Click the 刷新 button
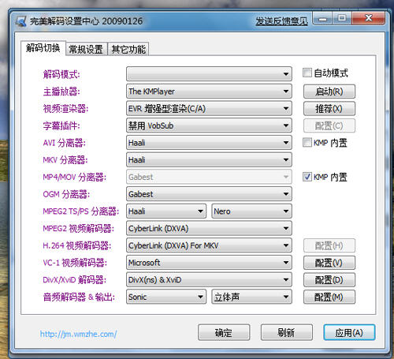394x359 pixels. click(x=287, y=333)
